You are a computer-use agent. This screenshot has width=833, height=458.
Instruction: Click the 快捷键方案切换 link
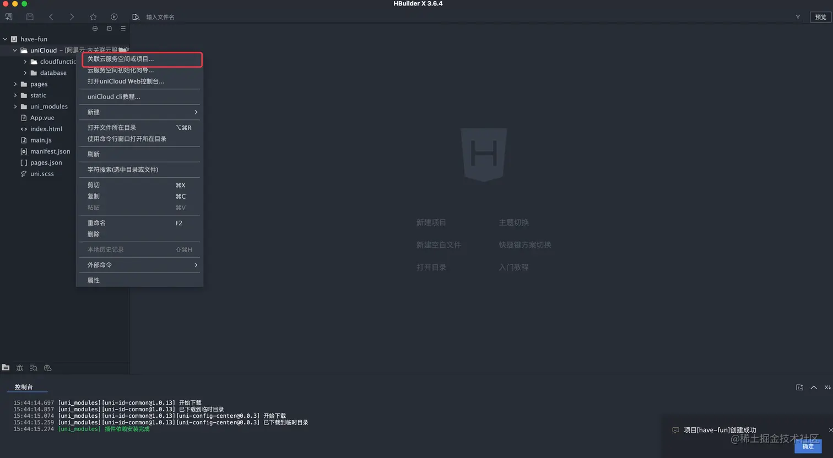(x=525, y=245)
